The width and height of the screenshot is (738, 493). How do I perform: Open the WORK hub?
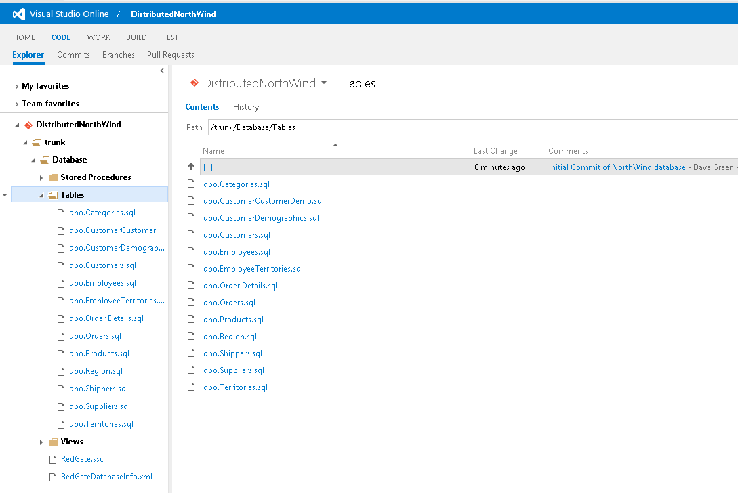98,37
